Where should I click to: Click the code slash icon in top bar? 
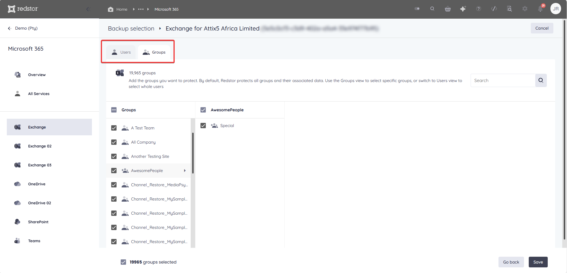click(x=494, y=9)
